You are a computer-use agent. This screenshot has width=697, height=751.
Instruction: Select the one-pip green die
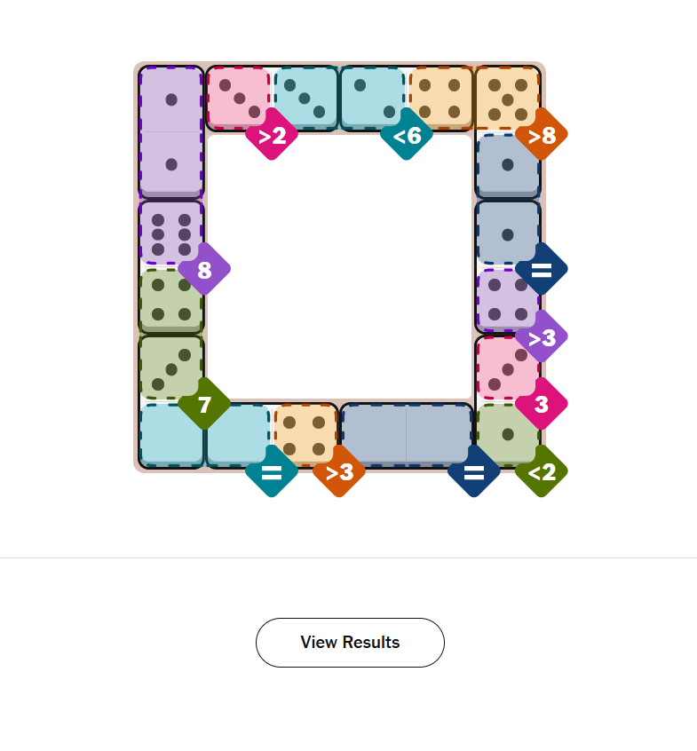point(507,433)
